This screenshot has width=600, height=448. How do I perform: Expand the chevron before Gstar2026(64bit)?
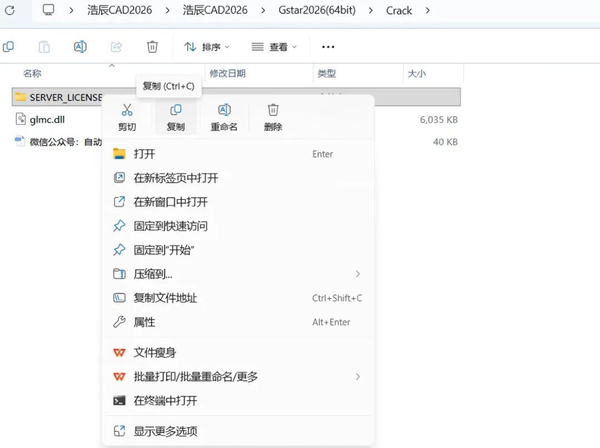pos(263,11)
